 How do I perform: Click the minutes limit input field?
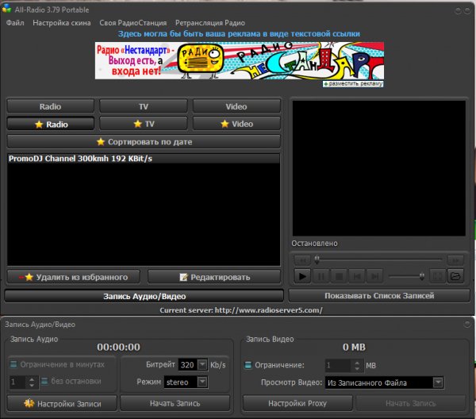[x=19, y=382]
